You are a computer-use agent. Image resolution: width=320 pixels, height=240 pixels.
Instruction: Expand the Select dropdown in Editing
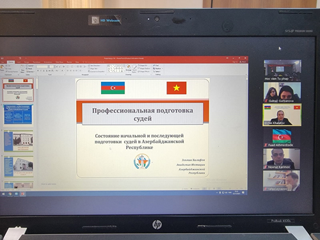pyautogui.click(x=157, y=72)
